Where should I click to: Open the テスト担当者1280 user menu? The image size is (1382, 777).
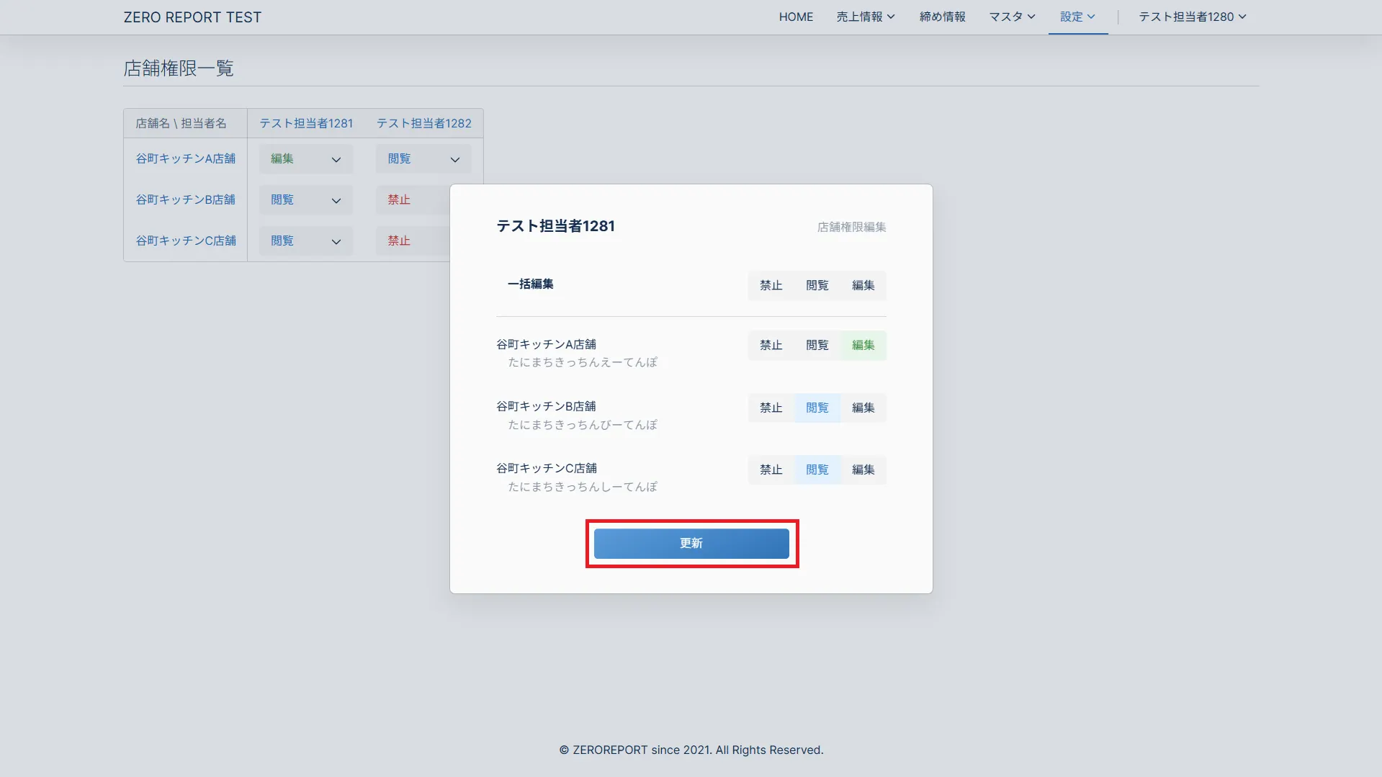point(1192,17)
